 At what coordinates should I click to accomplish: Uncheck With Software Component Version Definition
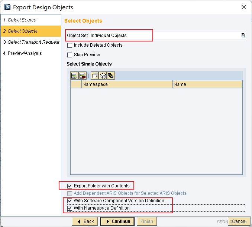tap(70, 201)
